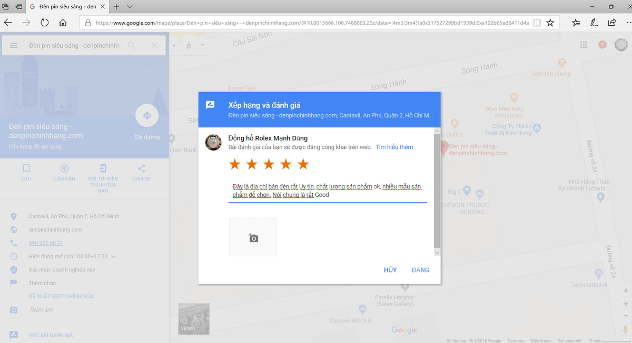Click the com thit nuong map pin

point(562,63)
